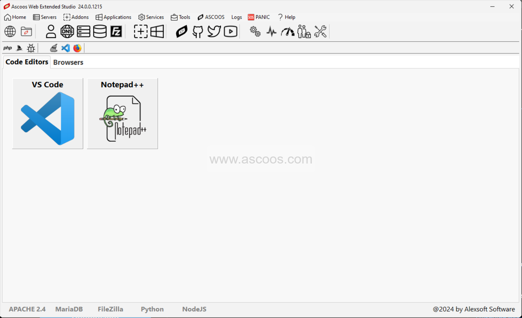Open the Services menu

click(x=151, y=17)
